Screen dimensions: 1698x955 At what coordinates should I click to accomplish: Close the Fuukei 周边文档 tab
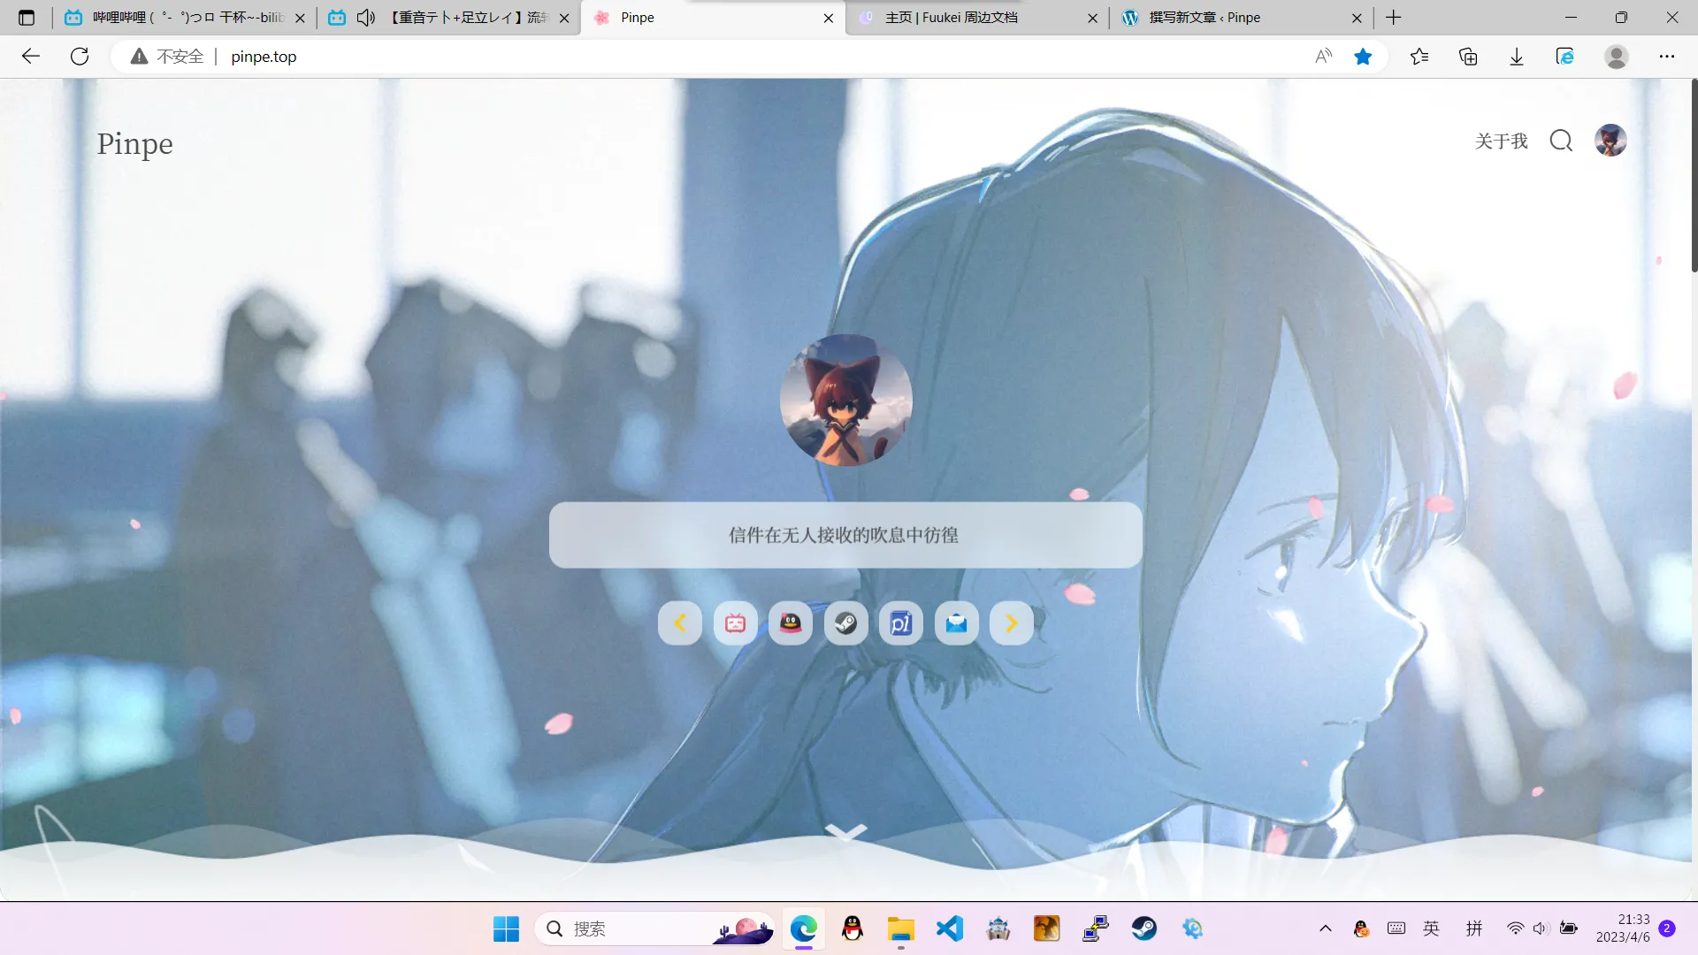(x=1092, y=18)
